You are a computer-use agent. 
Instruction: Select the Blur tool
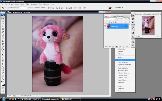[3, 52]
